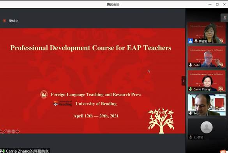The width and height of the screenshot is (228, 153).
Task: Click the slideshow menu circle button
Action: tap(13, 132)
